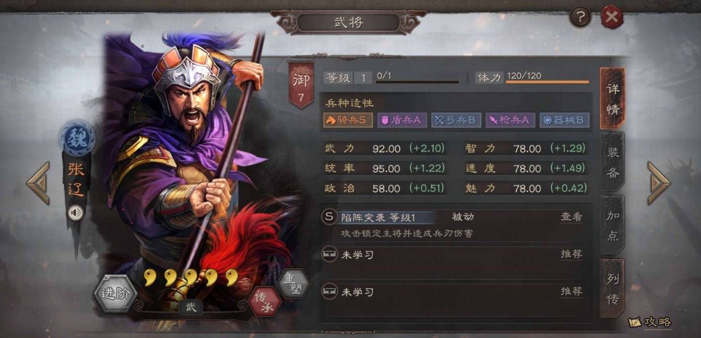
Task: Click the 体力 stamina progress bar
Action: click(x=547, y=82)
